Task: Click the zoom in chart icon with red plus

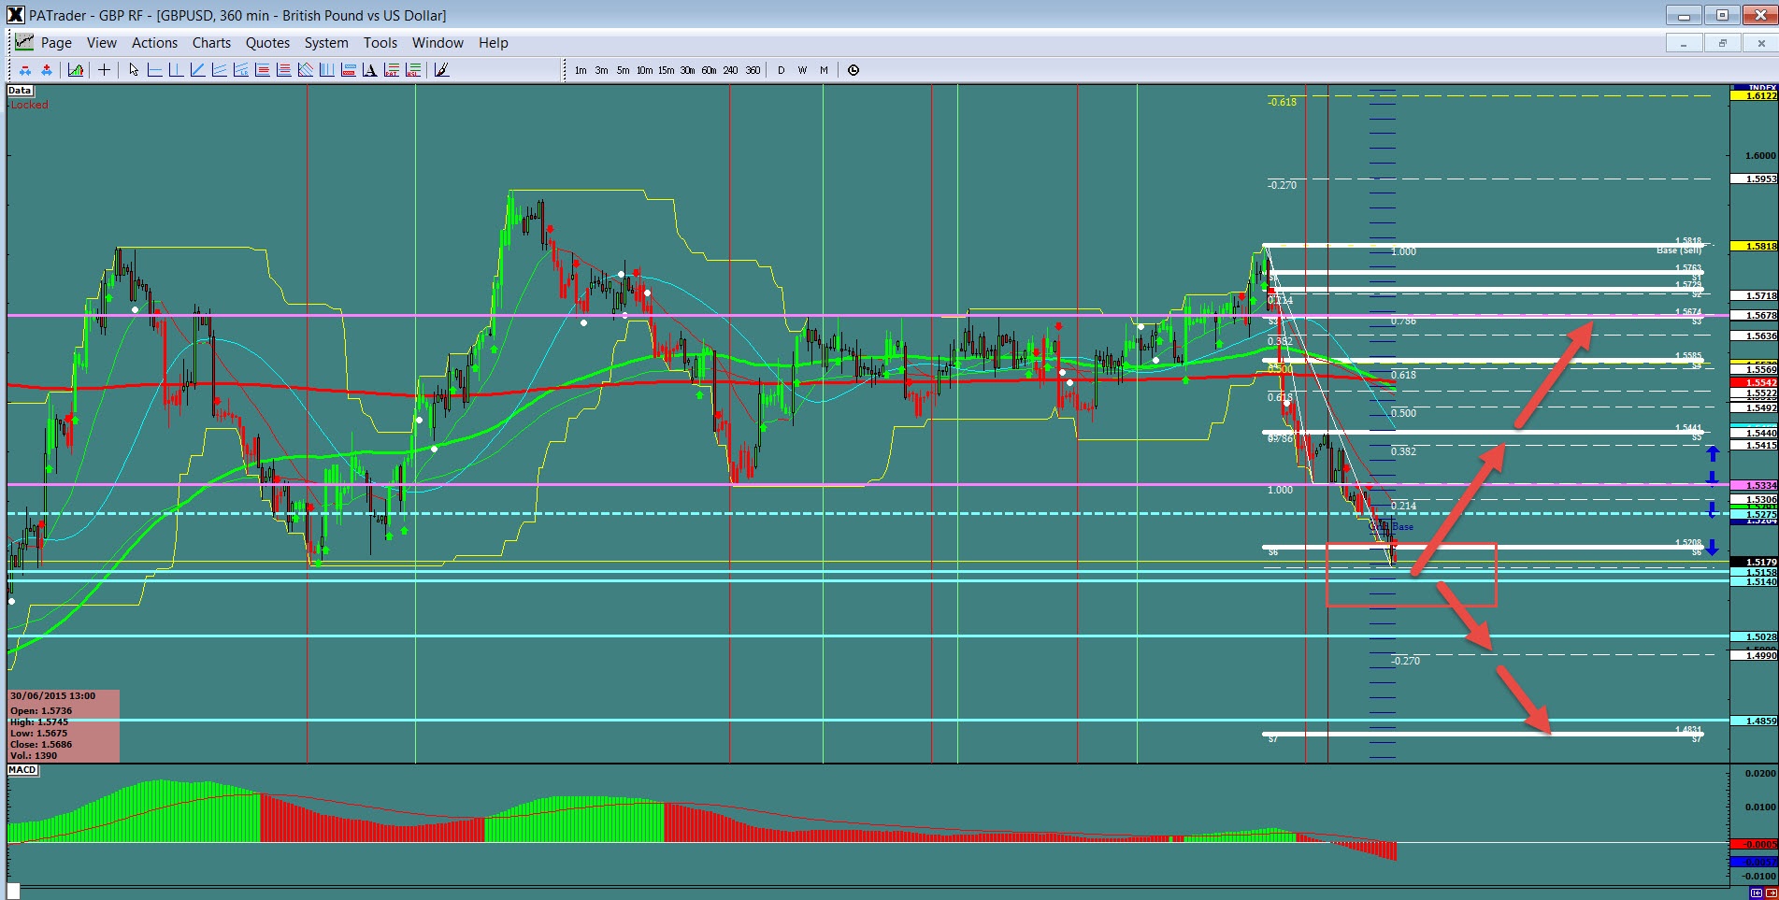Action: click(46, 70)
